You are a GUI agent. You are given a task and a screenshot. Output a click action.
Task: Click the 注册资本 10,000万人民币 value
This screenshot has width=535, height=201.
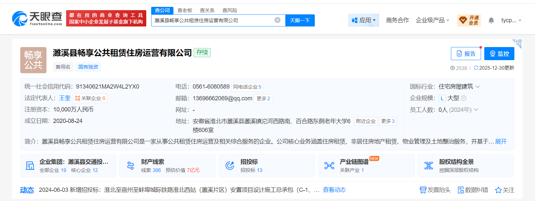73,109
